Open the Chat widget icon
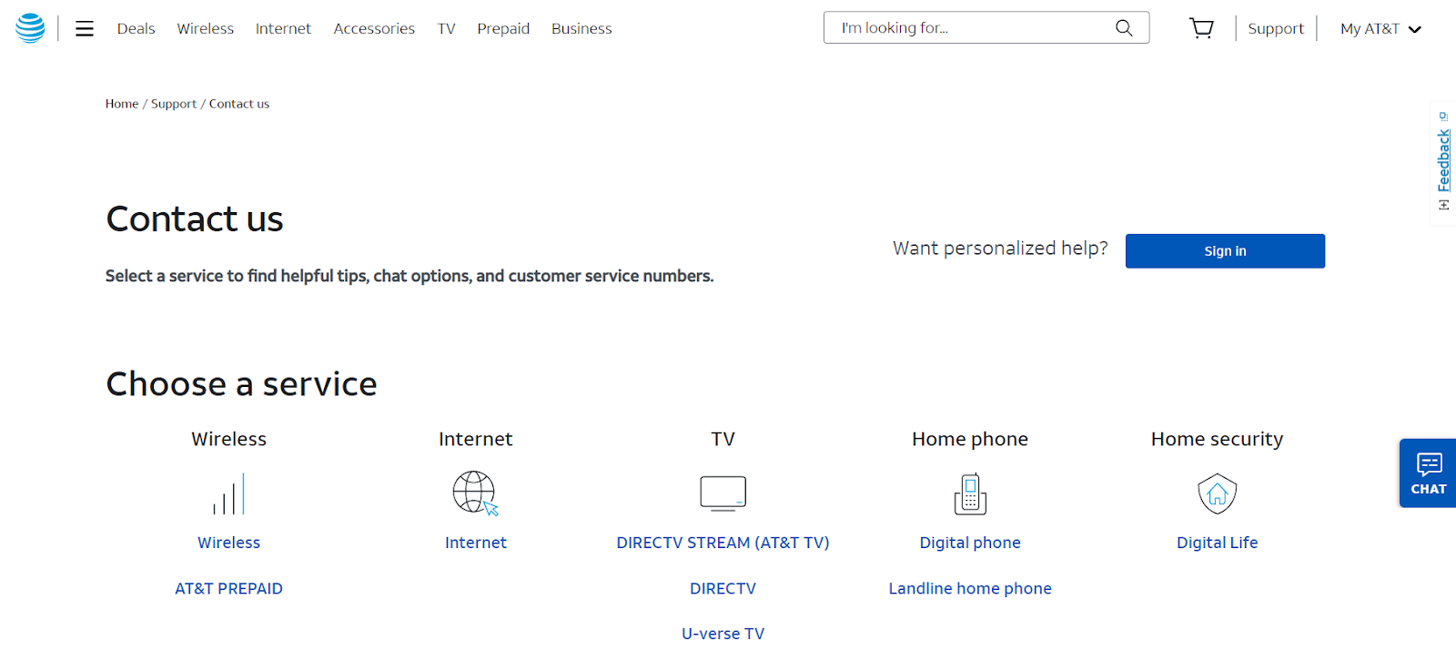 point(1428,473)
